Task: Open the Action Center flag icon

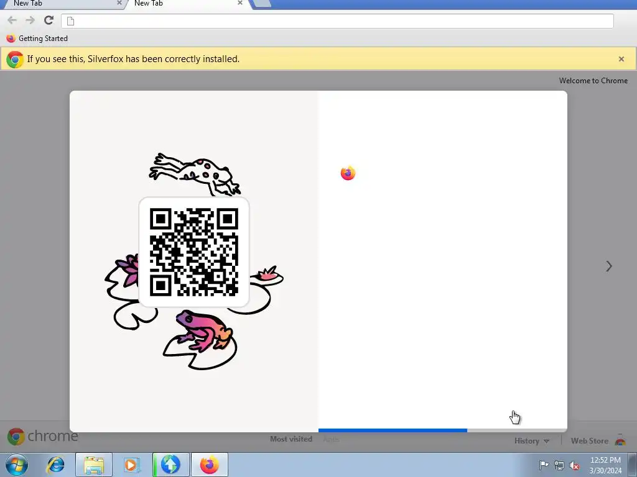Action: [x=544, y=465]
